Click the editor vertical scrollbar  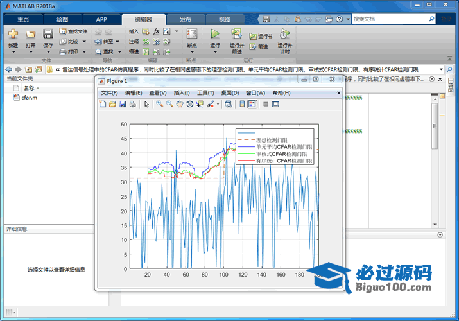point(435,126)
